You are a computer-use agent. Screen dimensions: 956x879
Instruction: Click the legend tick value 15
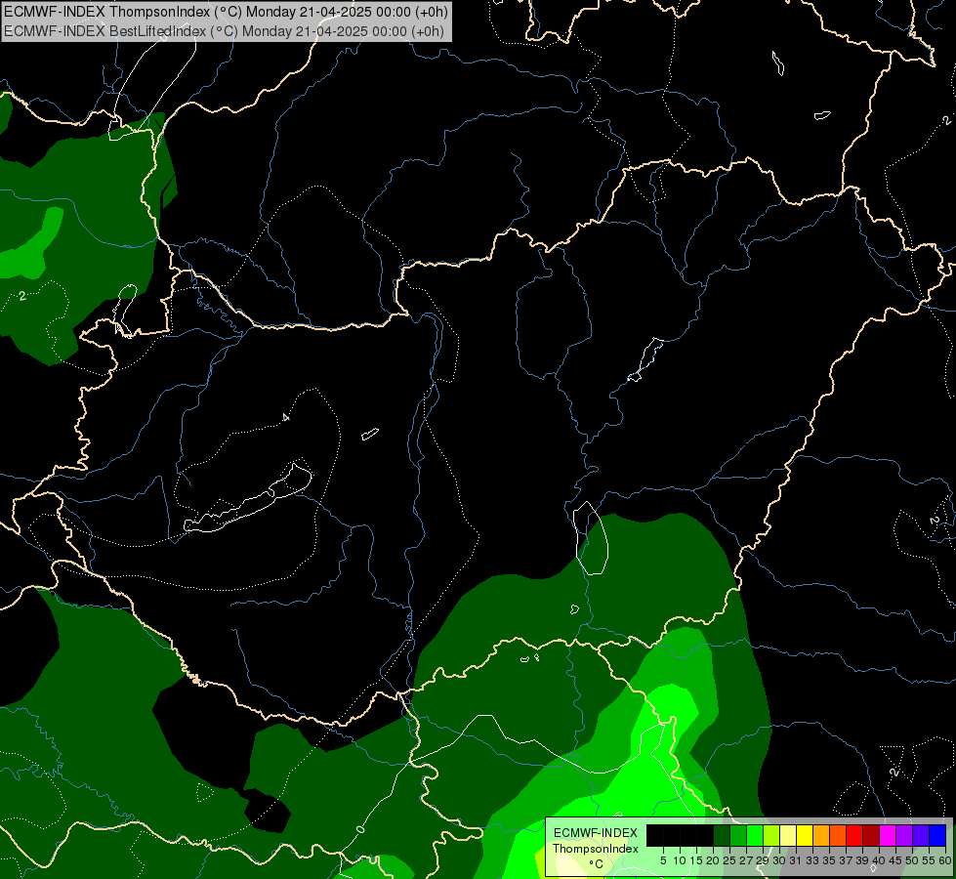tap(696, 860)
